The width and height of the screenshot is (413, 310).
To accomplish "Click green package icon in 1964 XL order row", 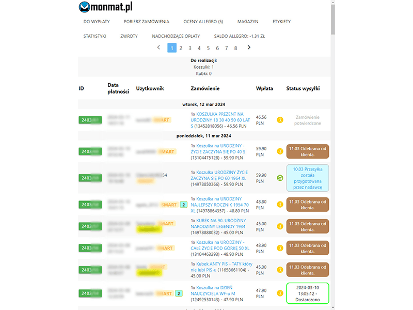I will point(280,178).
